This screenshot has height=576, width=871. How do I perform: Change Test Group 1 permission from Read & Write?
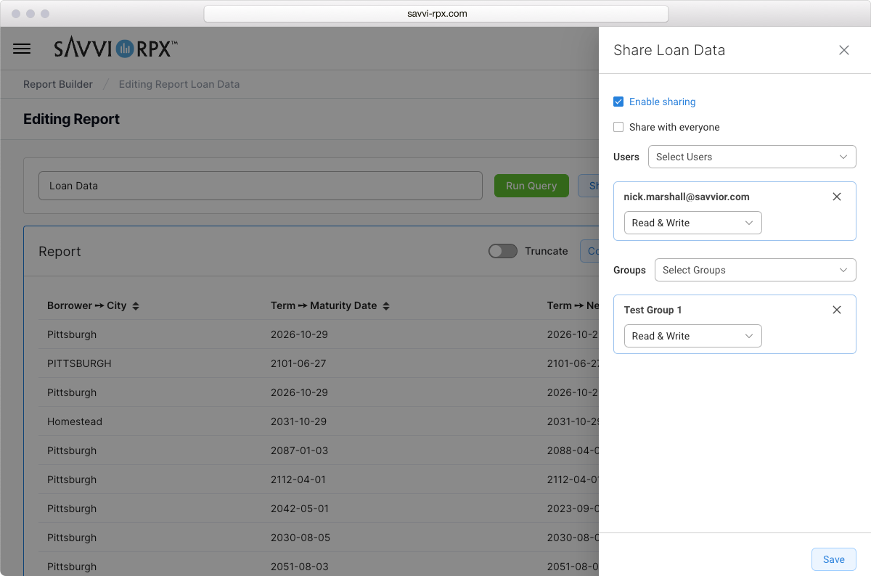tap(692, 336)
